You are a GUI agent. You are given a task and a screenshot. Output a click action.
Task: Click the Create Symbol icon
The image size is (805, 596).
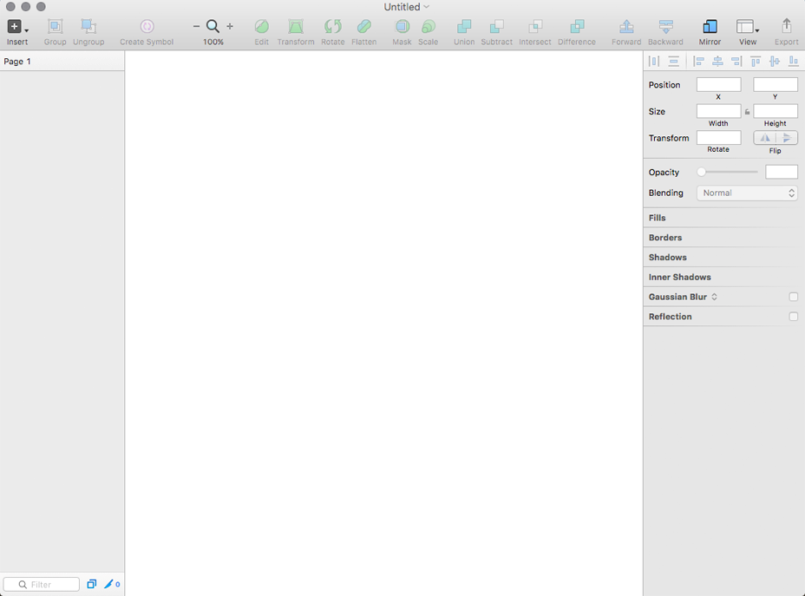pyautogui.click(x=147, y=27)
